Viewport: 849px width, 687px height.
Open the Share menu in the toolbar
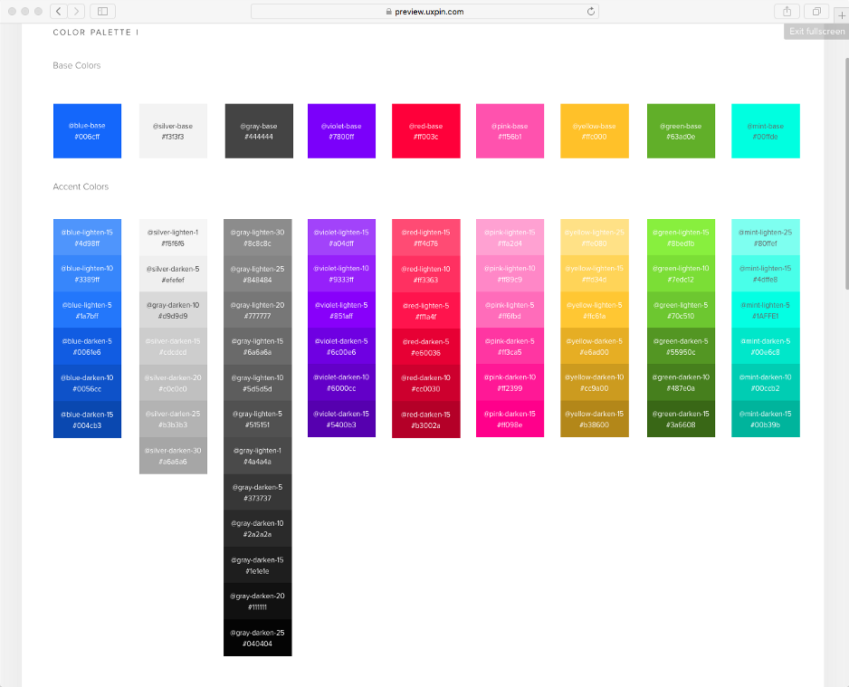786,11
